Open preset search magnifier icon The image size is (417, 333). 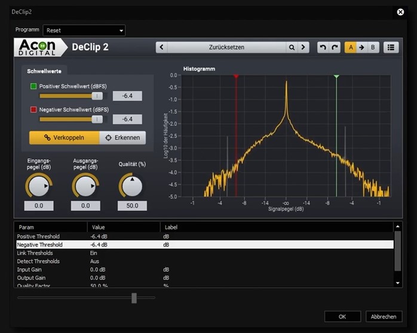[x=292, y=47]
